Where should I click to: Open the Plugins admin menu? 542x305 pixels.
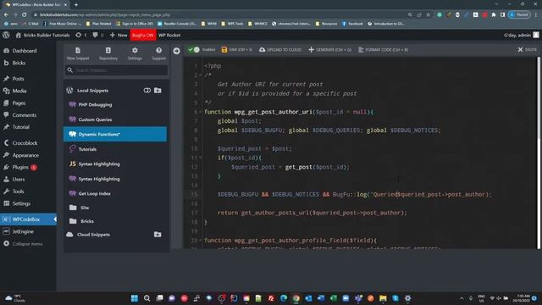coord(28,167)
